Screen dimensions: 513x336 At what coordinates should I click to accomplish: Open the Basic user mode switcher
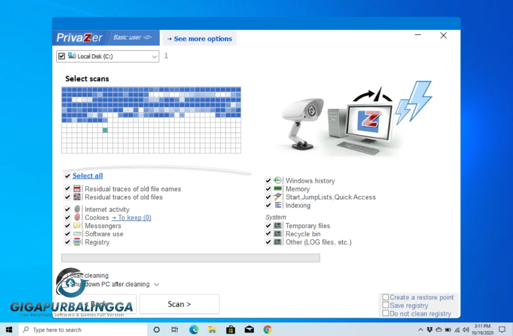click(x=131, y=37)
